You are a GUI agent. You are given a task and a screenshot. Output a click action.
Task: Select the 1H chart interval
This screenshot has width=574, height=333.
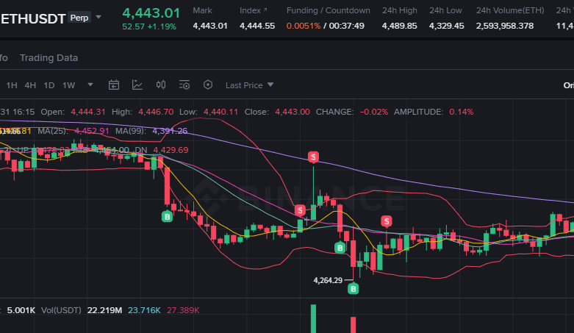click(12, 85)
